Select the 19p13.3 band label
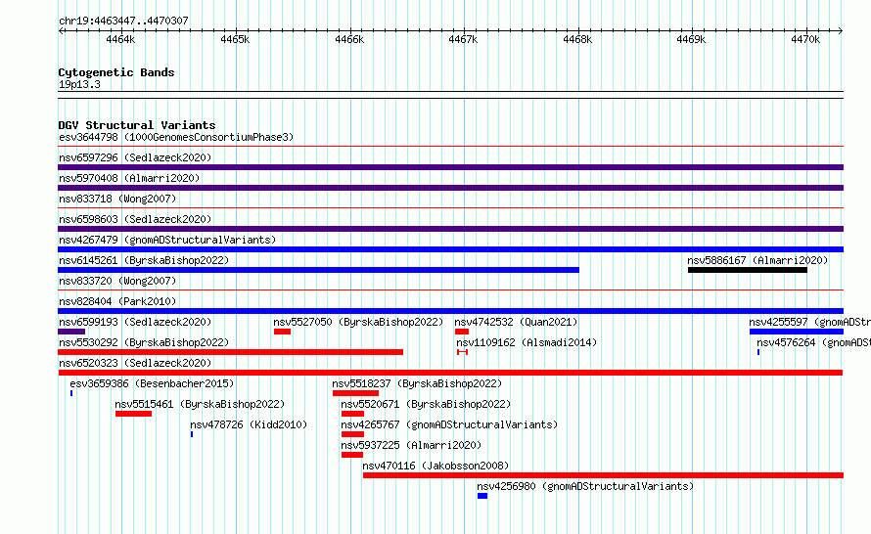 [79, 84]
